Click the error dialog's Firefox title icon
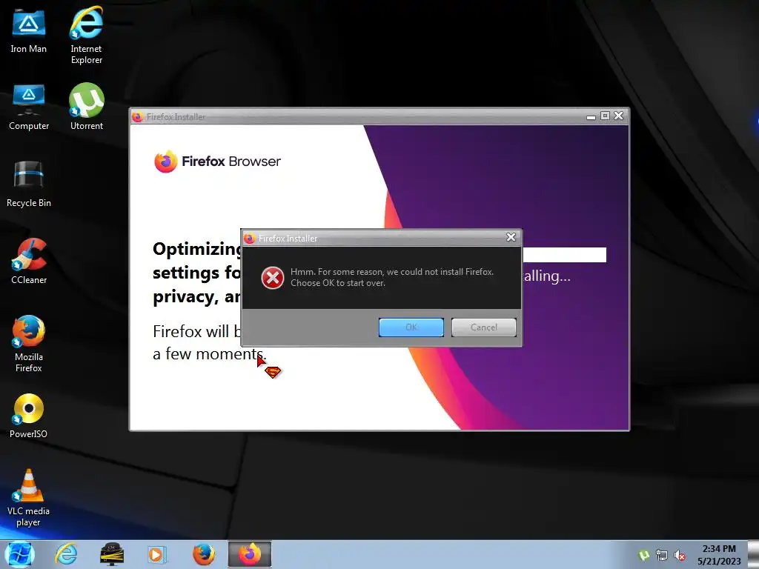This screenshot has width=759, height=569. (x=250, y=238)
